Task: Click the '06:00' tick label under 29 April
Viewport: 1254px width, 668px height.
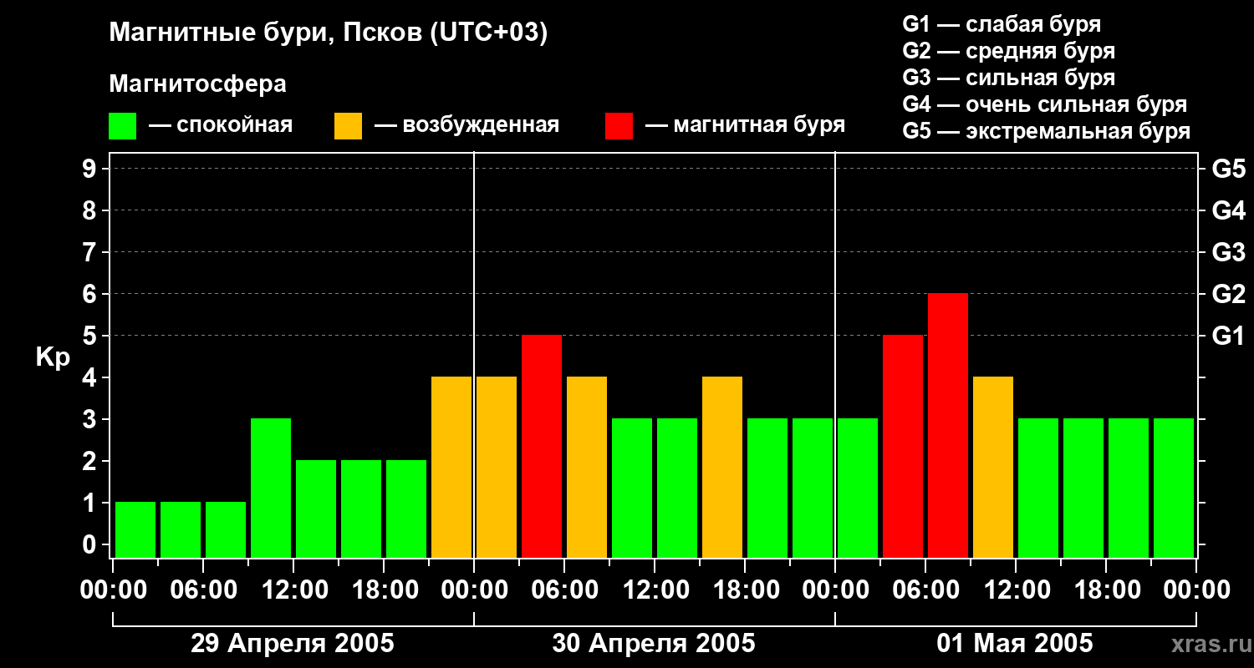Action: pyautogui.click(x=203, y=590)
